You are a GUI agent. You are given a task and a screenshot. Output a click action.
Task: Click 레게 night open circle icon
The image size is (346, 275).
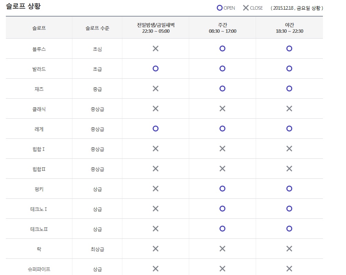(x=289, y=129)
